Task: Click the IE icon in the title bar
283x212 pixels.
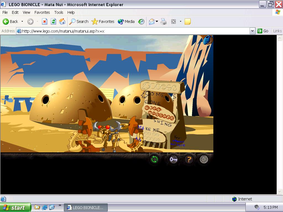Action: [x=3, y=4]
